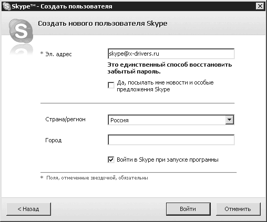
Task: Click the 'Создать нового пользователя Skype' heading
Action: coord(102,24)
